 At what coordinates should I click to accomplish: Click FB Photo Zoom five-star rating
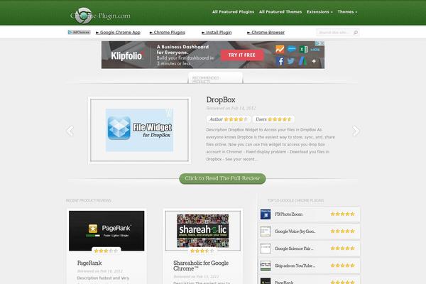point(343,214)
